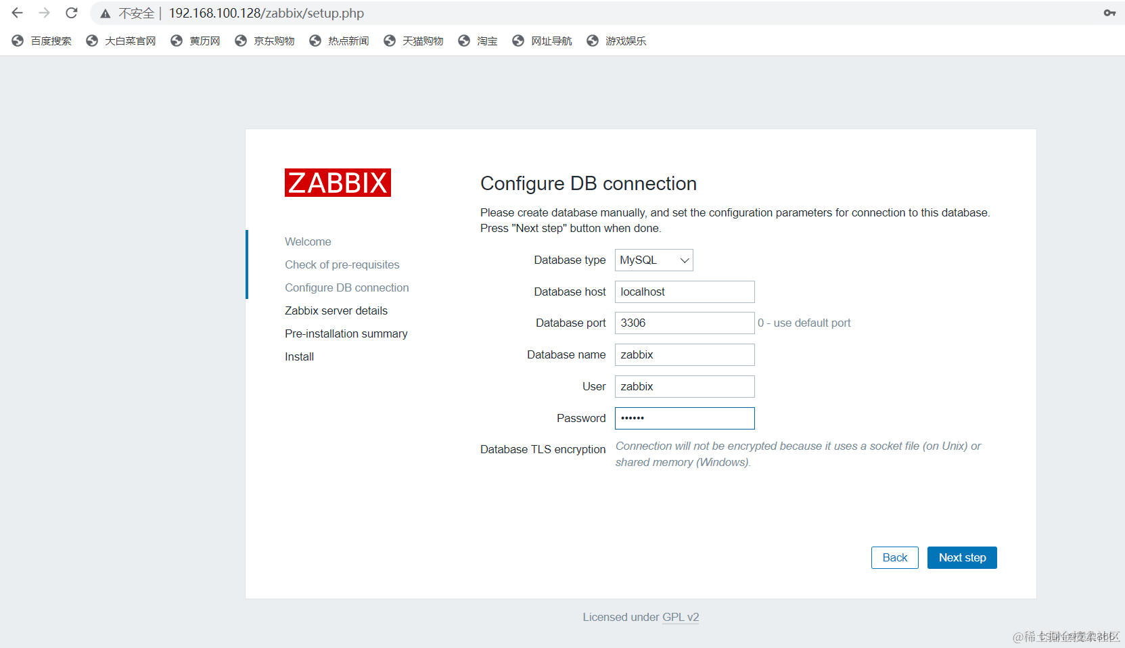Select Configure DB connection step in sidebar
Image resolution: width=1125 pixels, height=648 pixels.
346,287
